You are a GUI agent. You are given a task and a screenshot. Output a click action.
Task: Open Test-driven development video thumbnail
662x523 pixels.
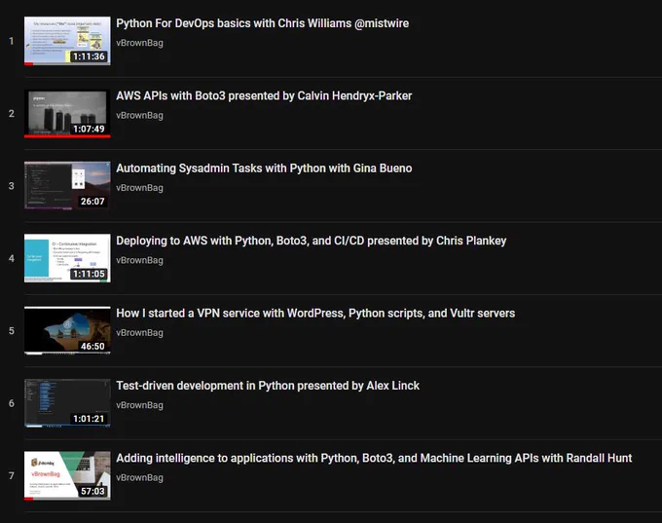click(x=67, y=403)
